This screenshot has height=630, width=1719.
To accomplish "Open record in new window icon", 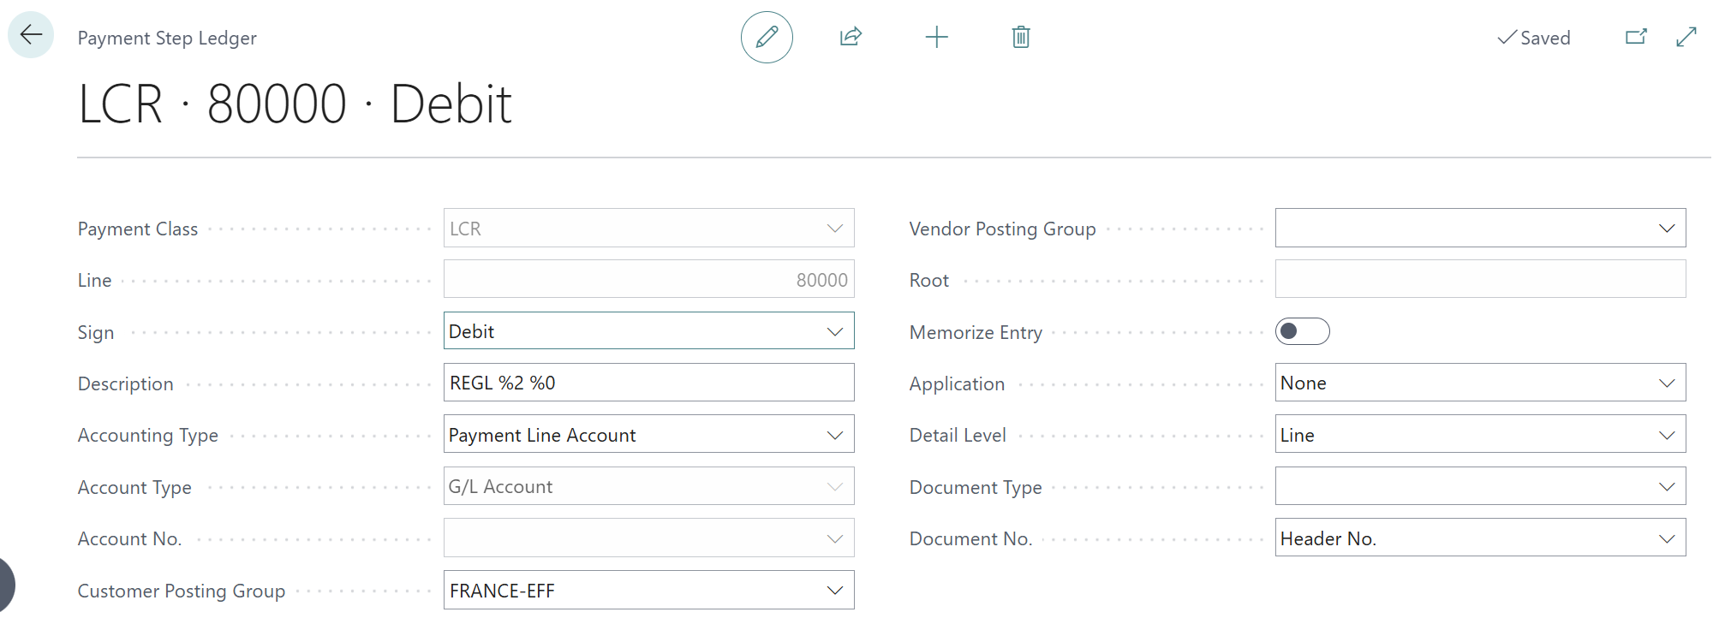I will [x=1636, y=37].
